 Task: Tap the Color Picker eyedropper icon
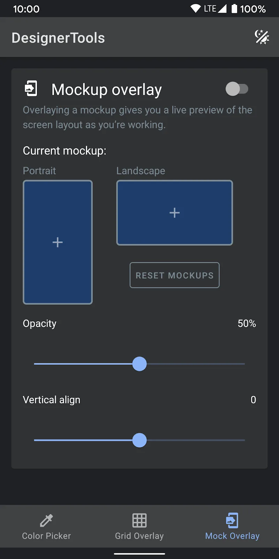46,520
